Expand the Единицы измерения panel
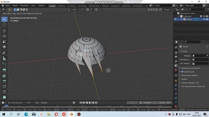209x117 pixels. pyautogui.click(x=190, y=68)
